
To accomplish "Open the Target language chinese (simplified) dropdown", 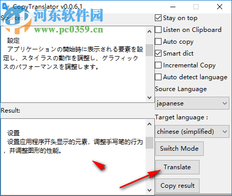I will coord(192,132).
